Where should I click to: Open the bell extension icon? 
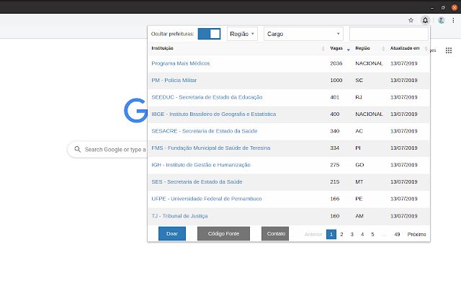tap(425, 20)
